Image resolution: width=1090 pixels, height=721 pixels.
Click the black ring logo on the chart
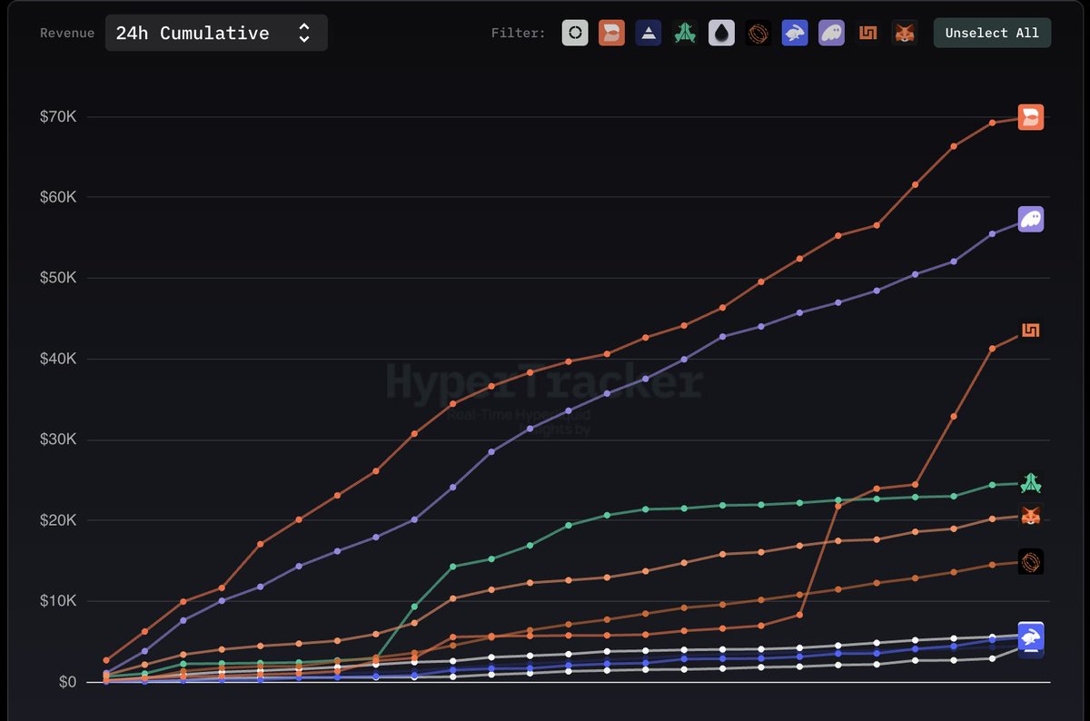(x=1031, y=562)
